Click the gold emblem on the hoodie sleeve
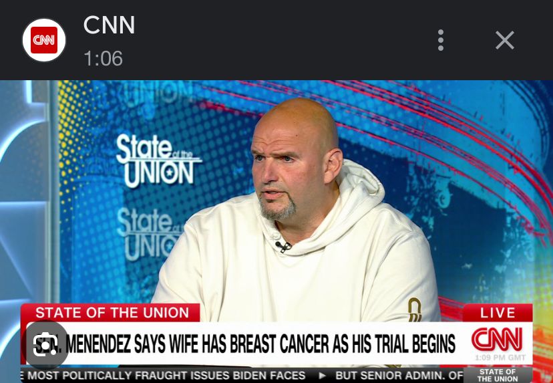The width and height of the screenshot is (553, 383). 414,309
